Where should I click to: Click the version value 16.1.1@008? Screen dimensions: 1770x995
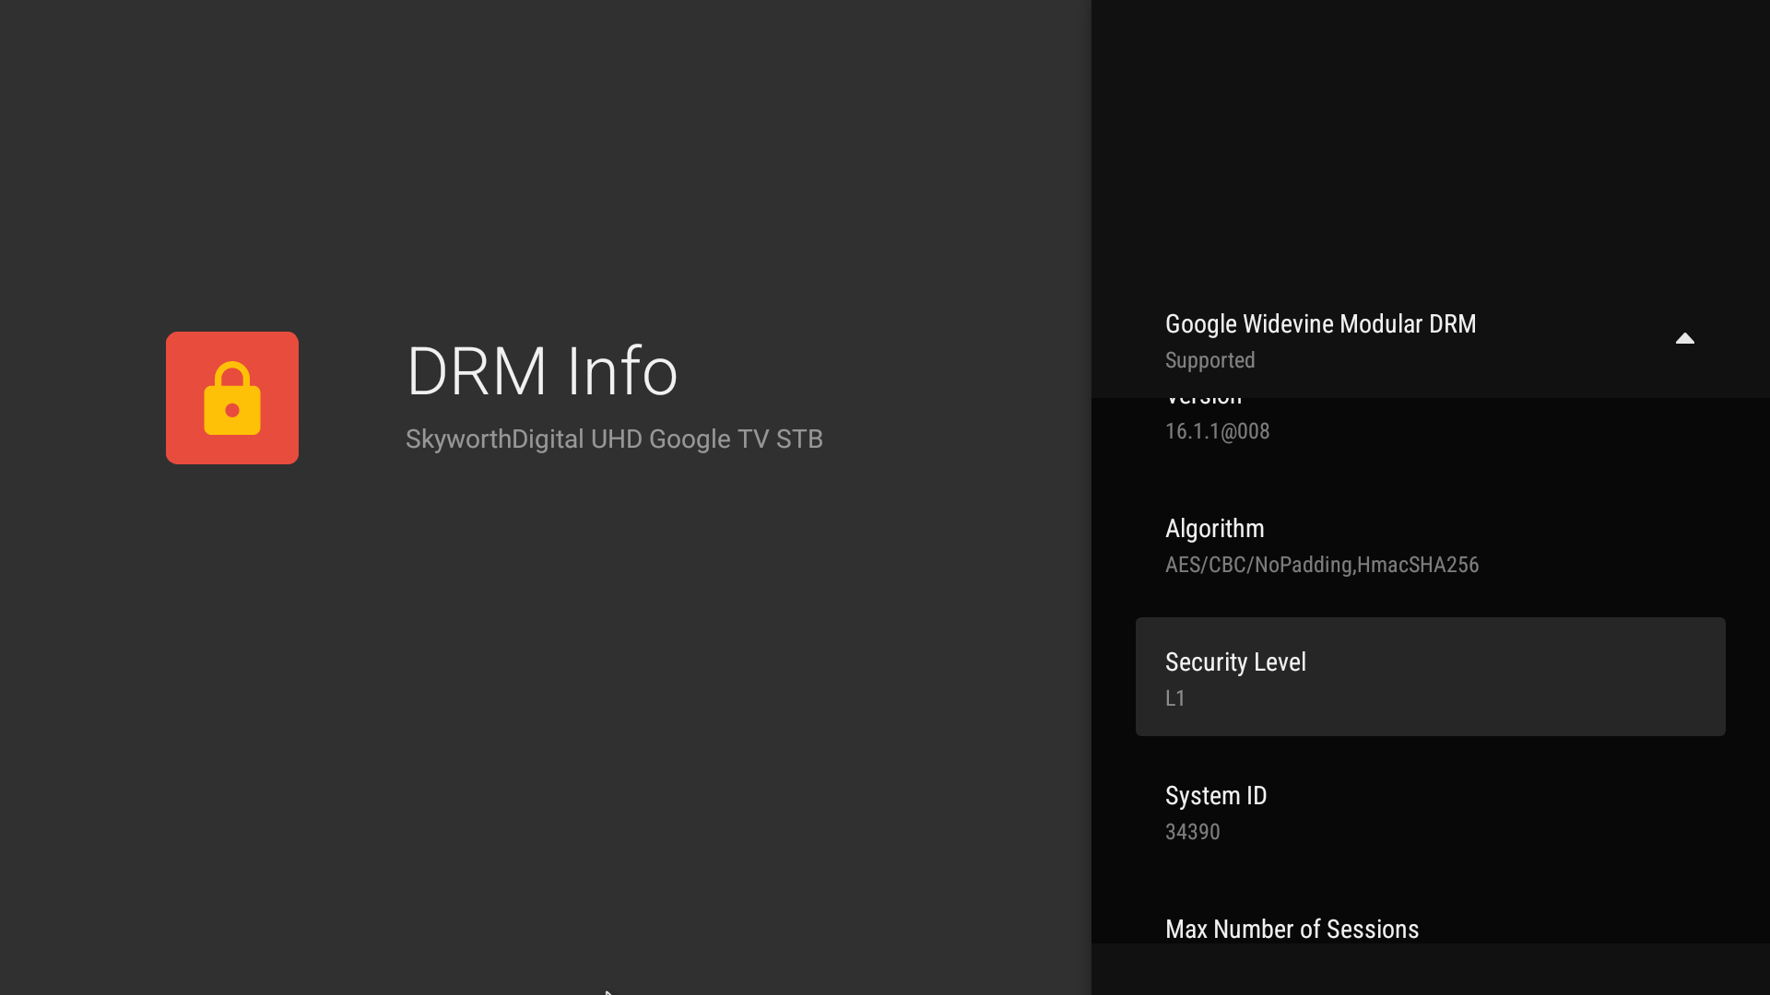[1217, 431]
